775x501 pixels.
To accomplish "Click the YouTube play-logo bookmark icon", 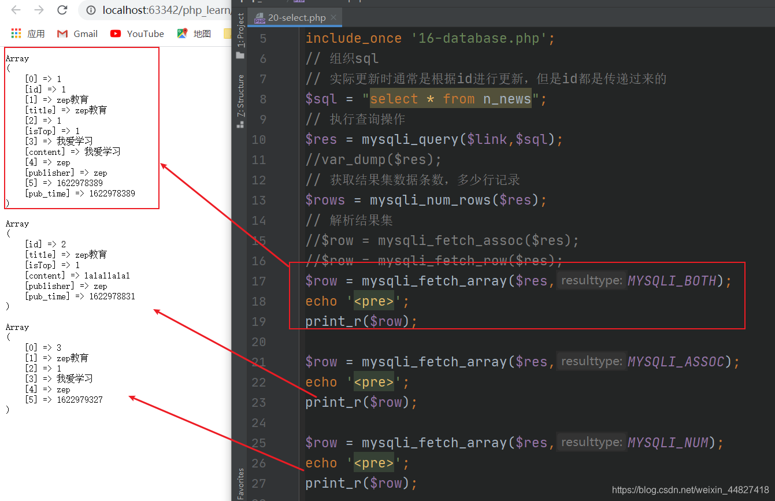I will tap(116, 34).
